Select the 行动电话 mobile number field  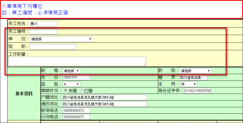76,117
